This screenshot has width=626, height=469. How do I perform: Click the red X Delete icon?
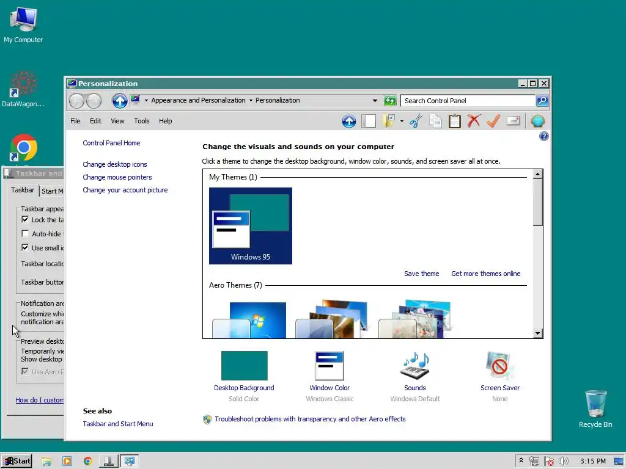coord(474,121)
